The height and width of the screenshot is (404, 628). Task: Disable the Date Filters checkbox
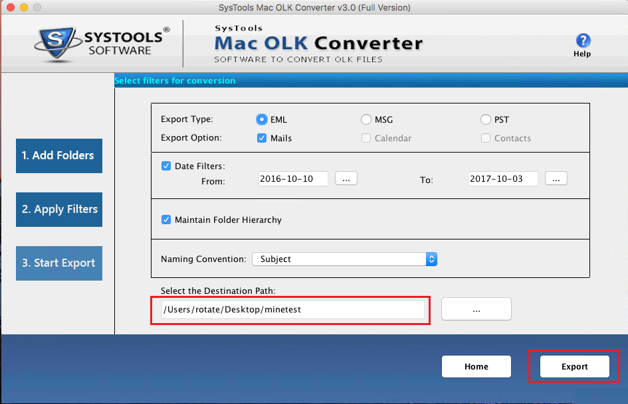[x=166, y=166]
